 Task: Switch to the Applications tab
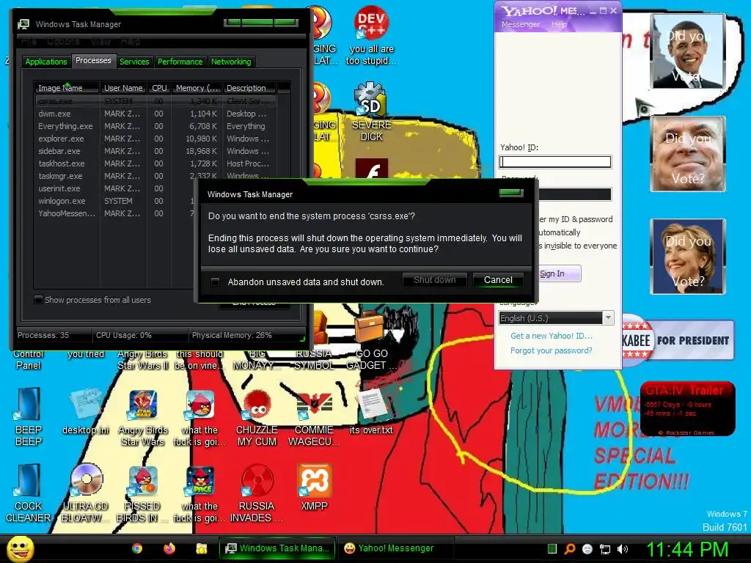point(46,62)
